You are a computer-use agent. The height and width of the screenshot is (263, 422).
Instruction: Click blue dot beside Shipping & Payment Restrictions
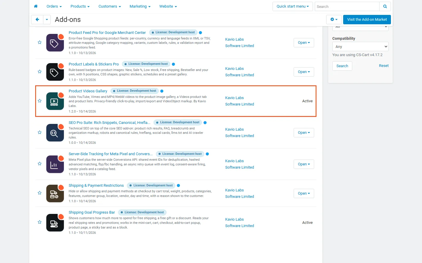coord(178,186)
